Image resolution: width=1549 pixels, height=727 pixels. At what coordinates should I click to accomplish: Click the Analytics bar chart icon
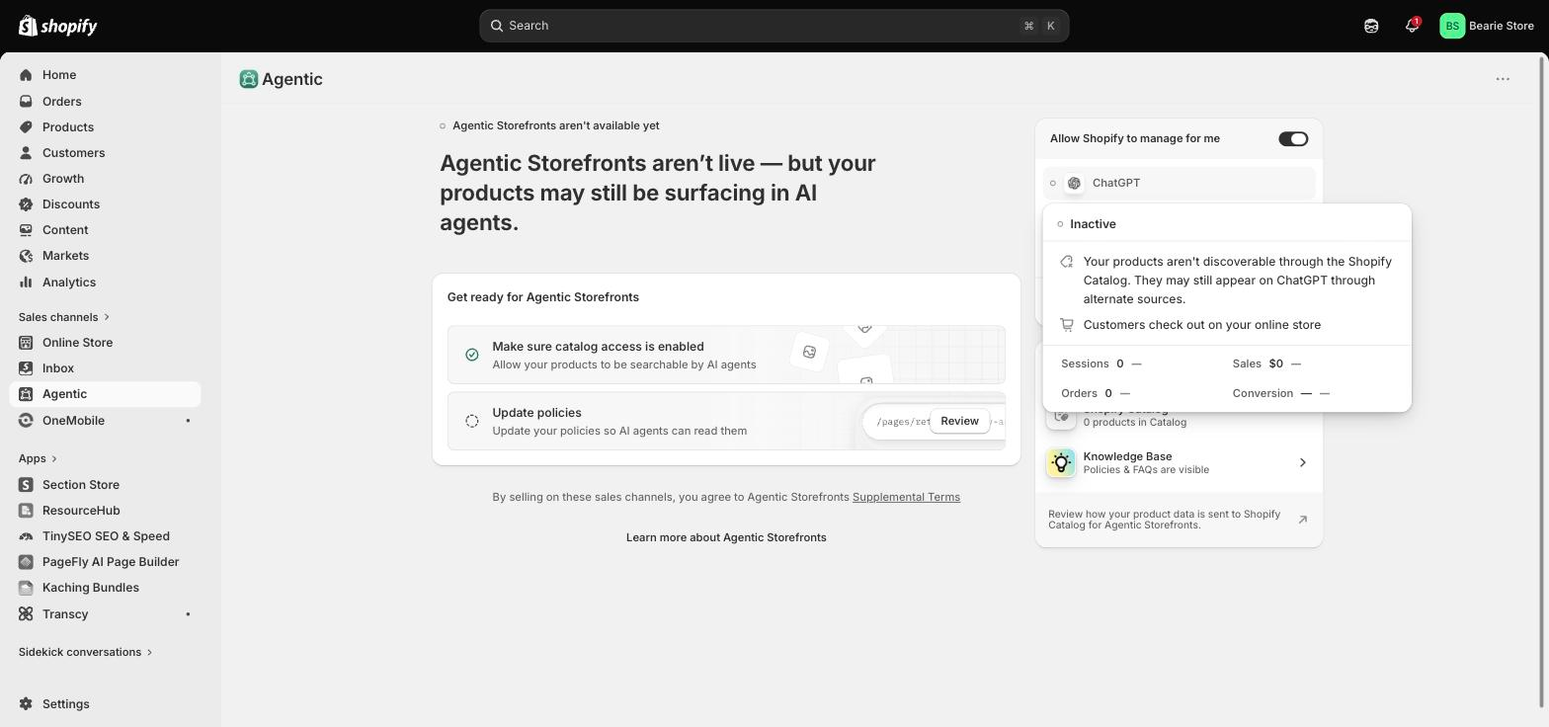26,282
